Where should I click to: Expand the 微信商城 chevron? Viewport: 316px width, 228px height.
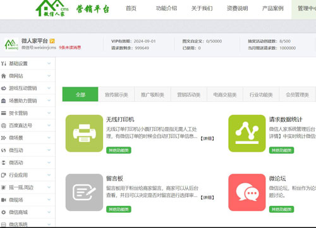(49, 212)
